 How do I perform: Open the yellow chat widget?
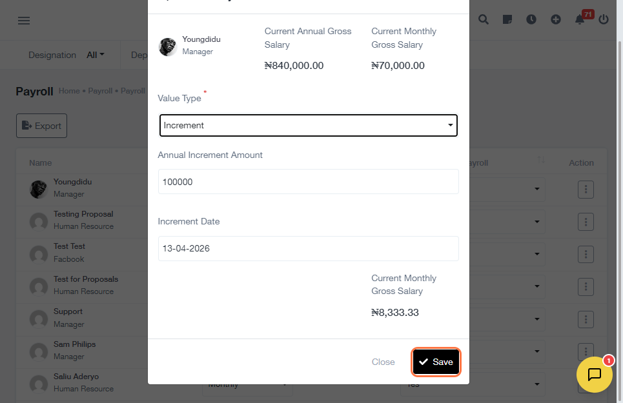coord(594,375)
